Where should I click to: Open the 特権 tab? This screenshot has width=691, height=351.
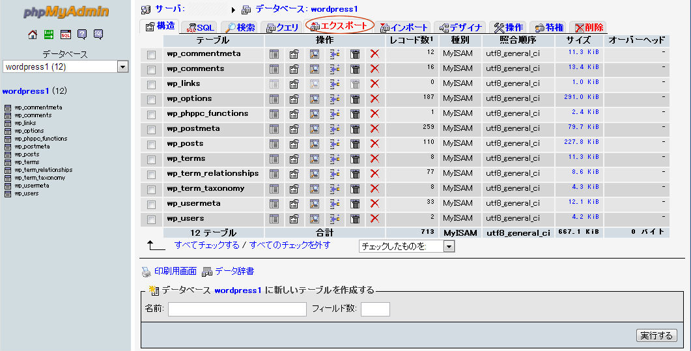(x=548, y=27)
